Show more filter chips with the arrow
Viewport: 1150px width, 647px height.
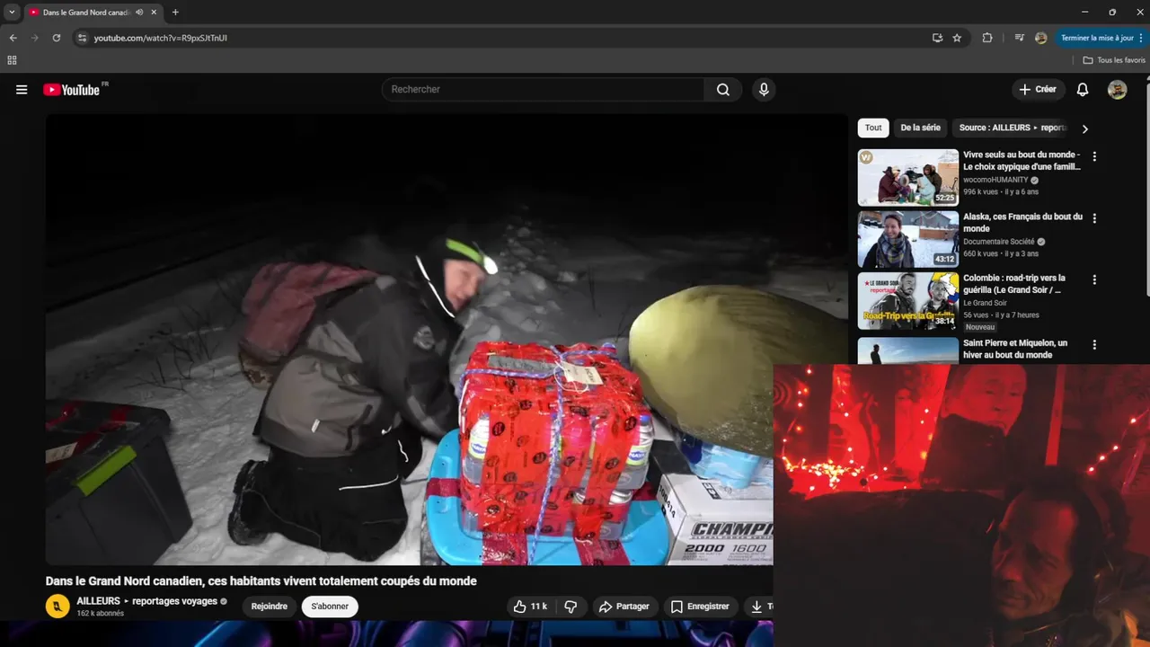pyautogui.click(x=1084, y=129)
